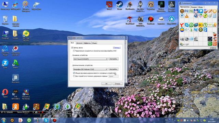
Task: Click the camera screenshot icon on recording bar
Action: click(36, 112)
